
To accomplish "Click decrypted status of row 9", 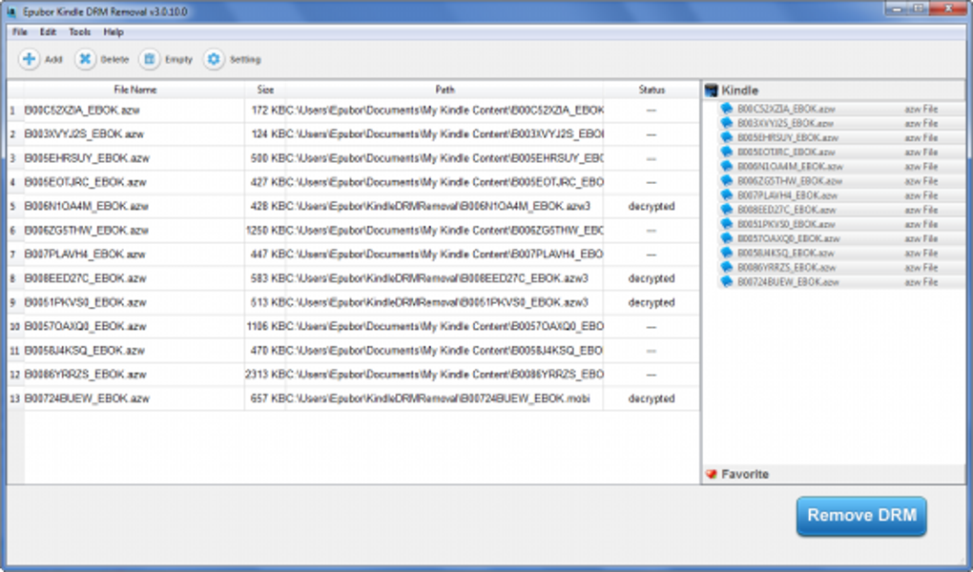I will (651, 303).
